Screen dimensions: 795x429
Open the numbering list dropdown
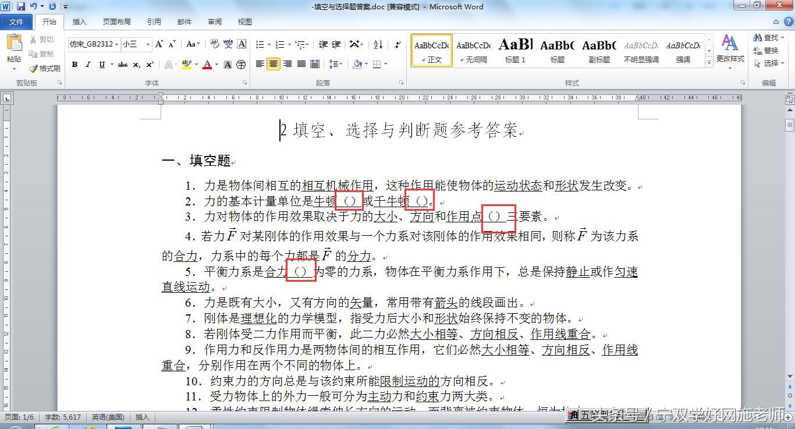(289, 44)
